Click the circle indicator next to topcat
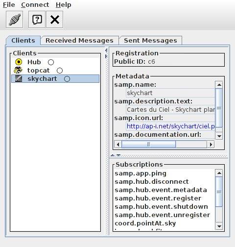This screenshot has width=235, height=247. click(x=60, y=71)
